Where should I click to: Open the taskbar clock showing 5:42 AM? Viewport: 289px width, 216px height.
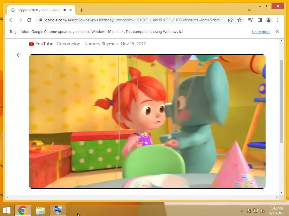pos(277,211)
